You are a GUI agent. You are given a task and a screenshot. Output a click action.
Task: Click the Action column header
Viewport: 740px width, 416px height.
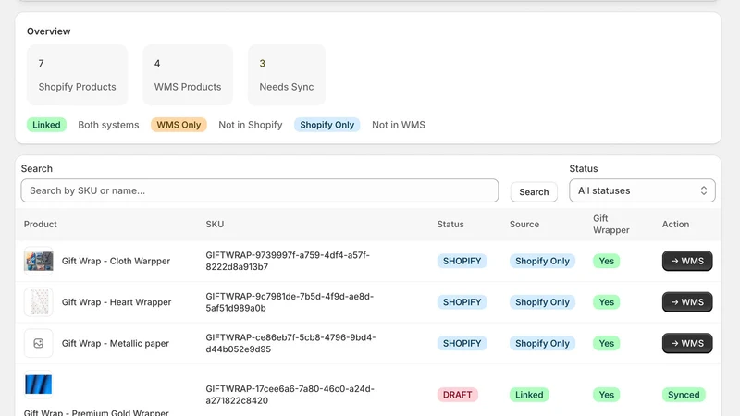[675, 224]
